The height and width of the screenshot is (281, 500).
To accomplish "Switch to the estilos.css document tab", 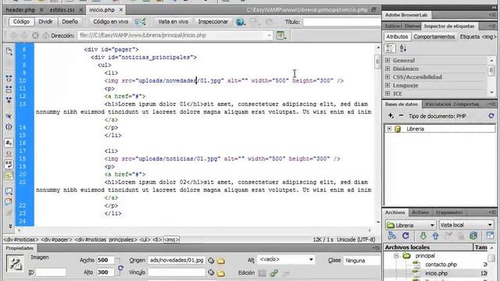I will (62, 10).
